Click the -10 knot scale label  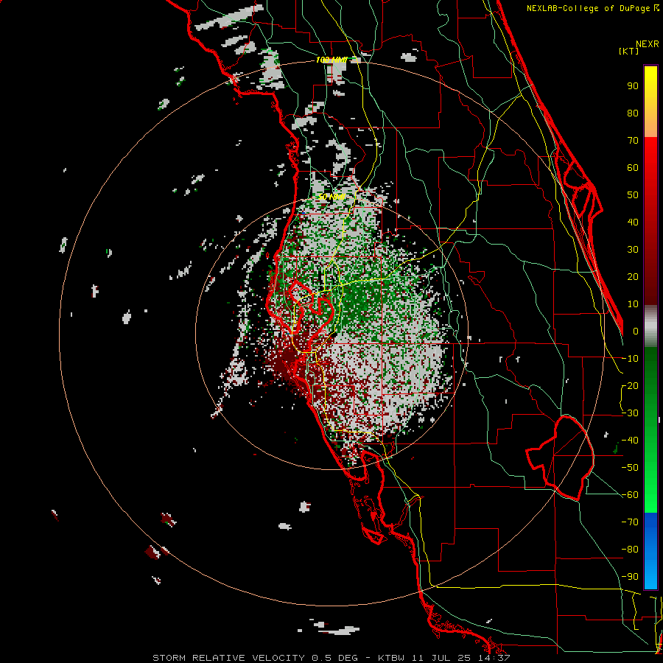pos(631,359)
